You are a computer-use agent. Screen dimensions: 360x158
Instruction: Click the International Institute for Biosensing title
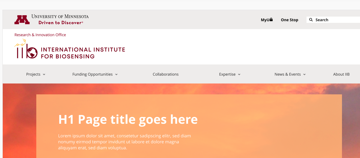(83, 53)
